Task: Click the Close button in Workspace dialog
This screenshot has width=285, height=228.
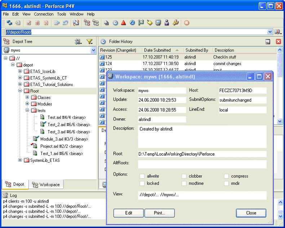Action: pos(251,213)
